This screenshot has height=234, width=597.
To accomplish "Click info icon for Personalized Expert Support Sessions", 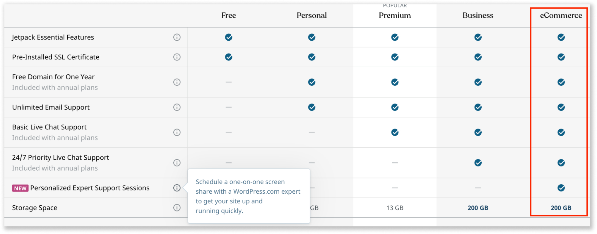I will [x=177, y=188].
